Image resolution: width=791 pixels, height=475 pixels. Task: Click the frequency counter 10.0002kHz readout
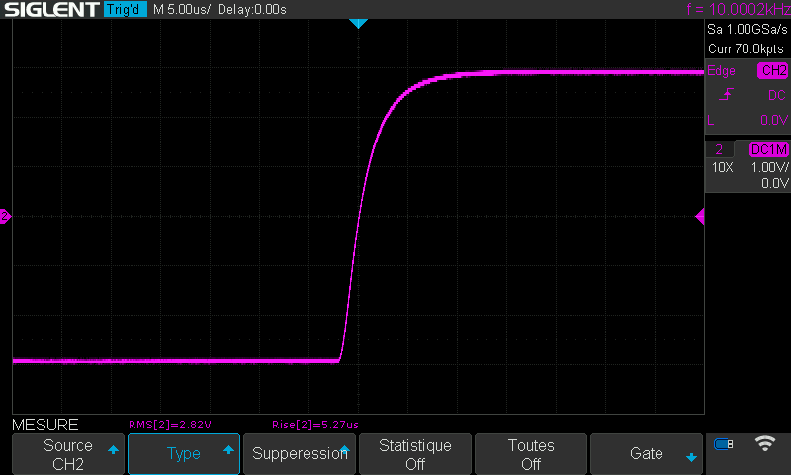739,9
